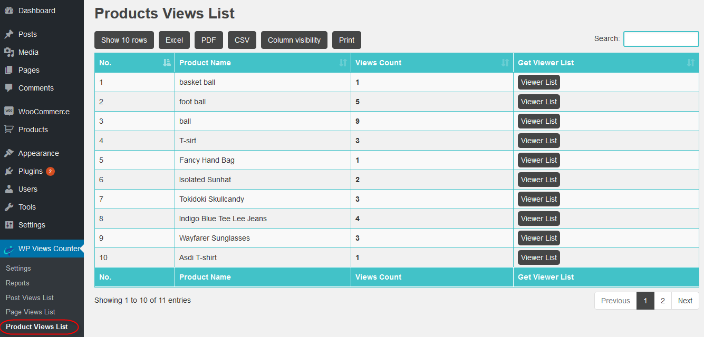Click the Search input field
The height and width of the screenshot is (337, 704).
click(x=661, y=39)
